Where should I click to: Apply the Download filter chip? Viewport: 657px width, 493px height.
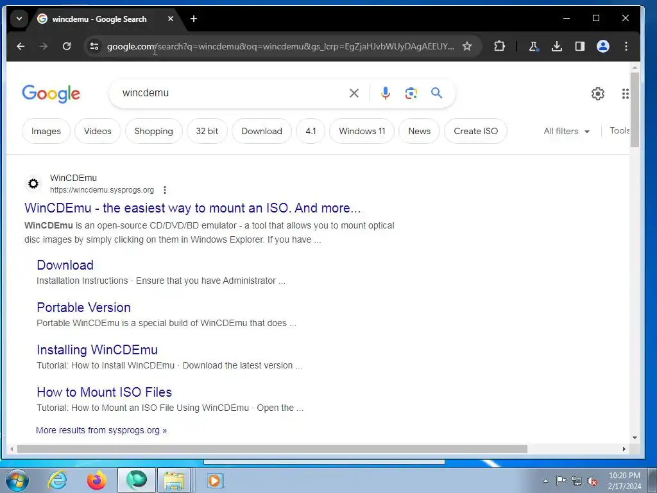coord(262,131)
